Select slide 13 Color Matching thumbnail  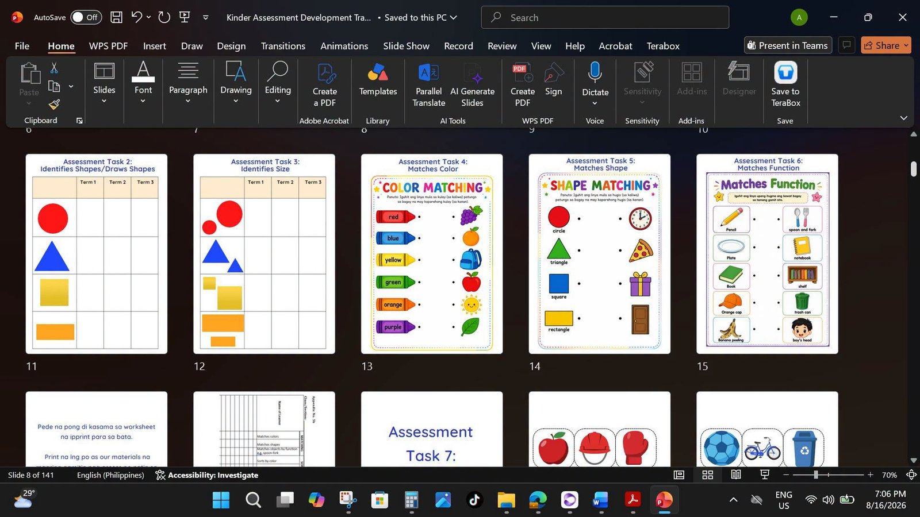pyautogui.click(x=432, y=254)
